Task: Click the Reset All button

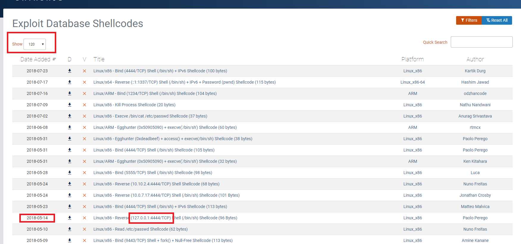Action: (497, 20)
